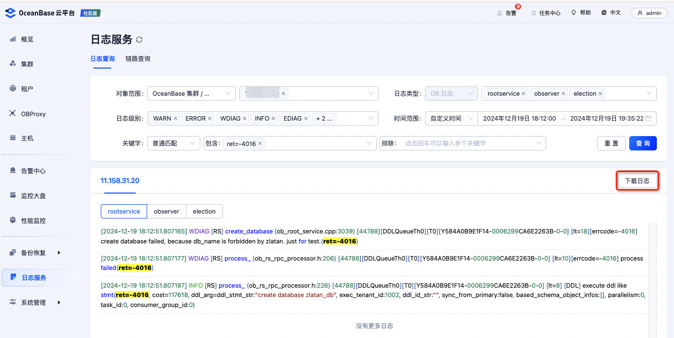Click the 社区版 edition badge
The width and height of the screenshot is (674, 338).
(x=90, y=13)
